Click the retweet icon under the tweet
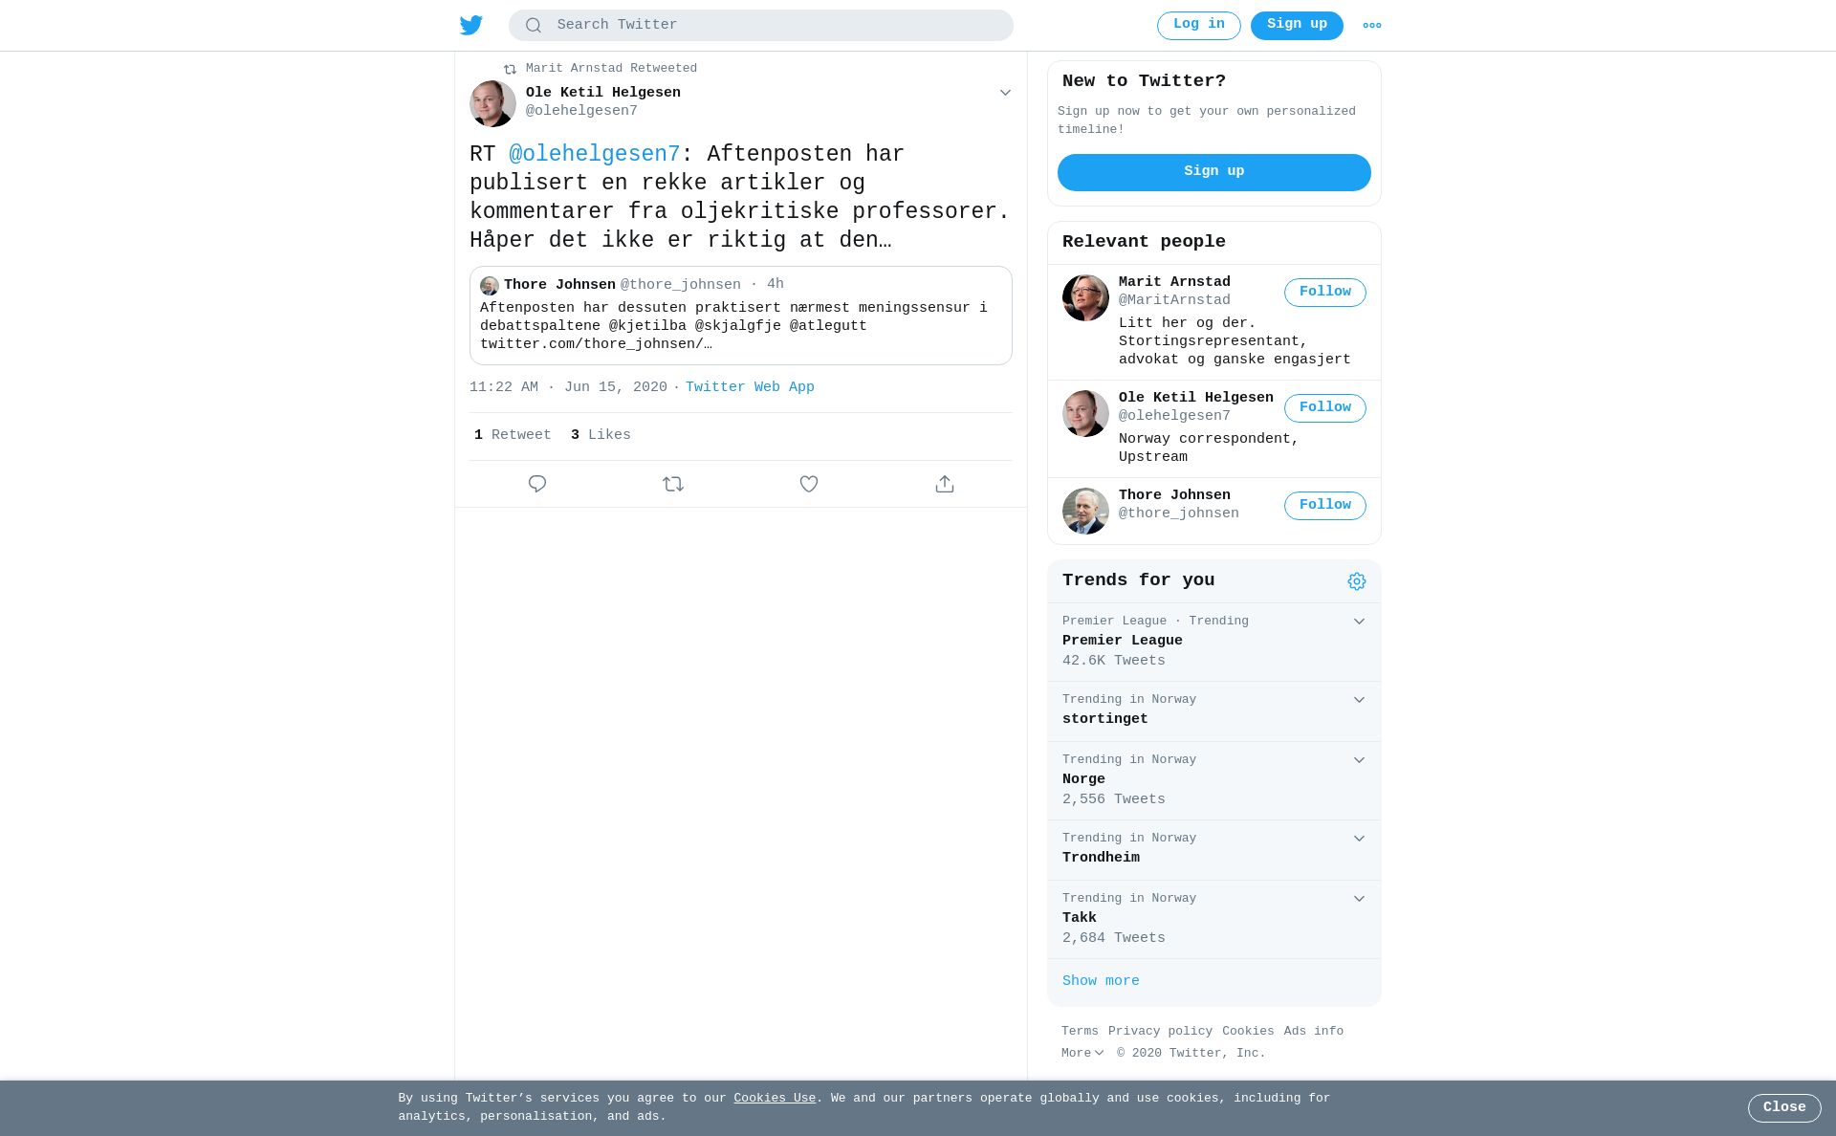Image resolution: width=1836 pixels, height=1136 pixels. (673, 484)
